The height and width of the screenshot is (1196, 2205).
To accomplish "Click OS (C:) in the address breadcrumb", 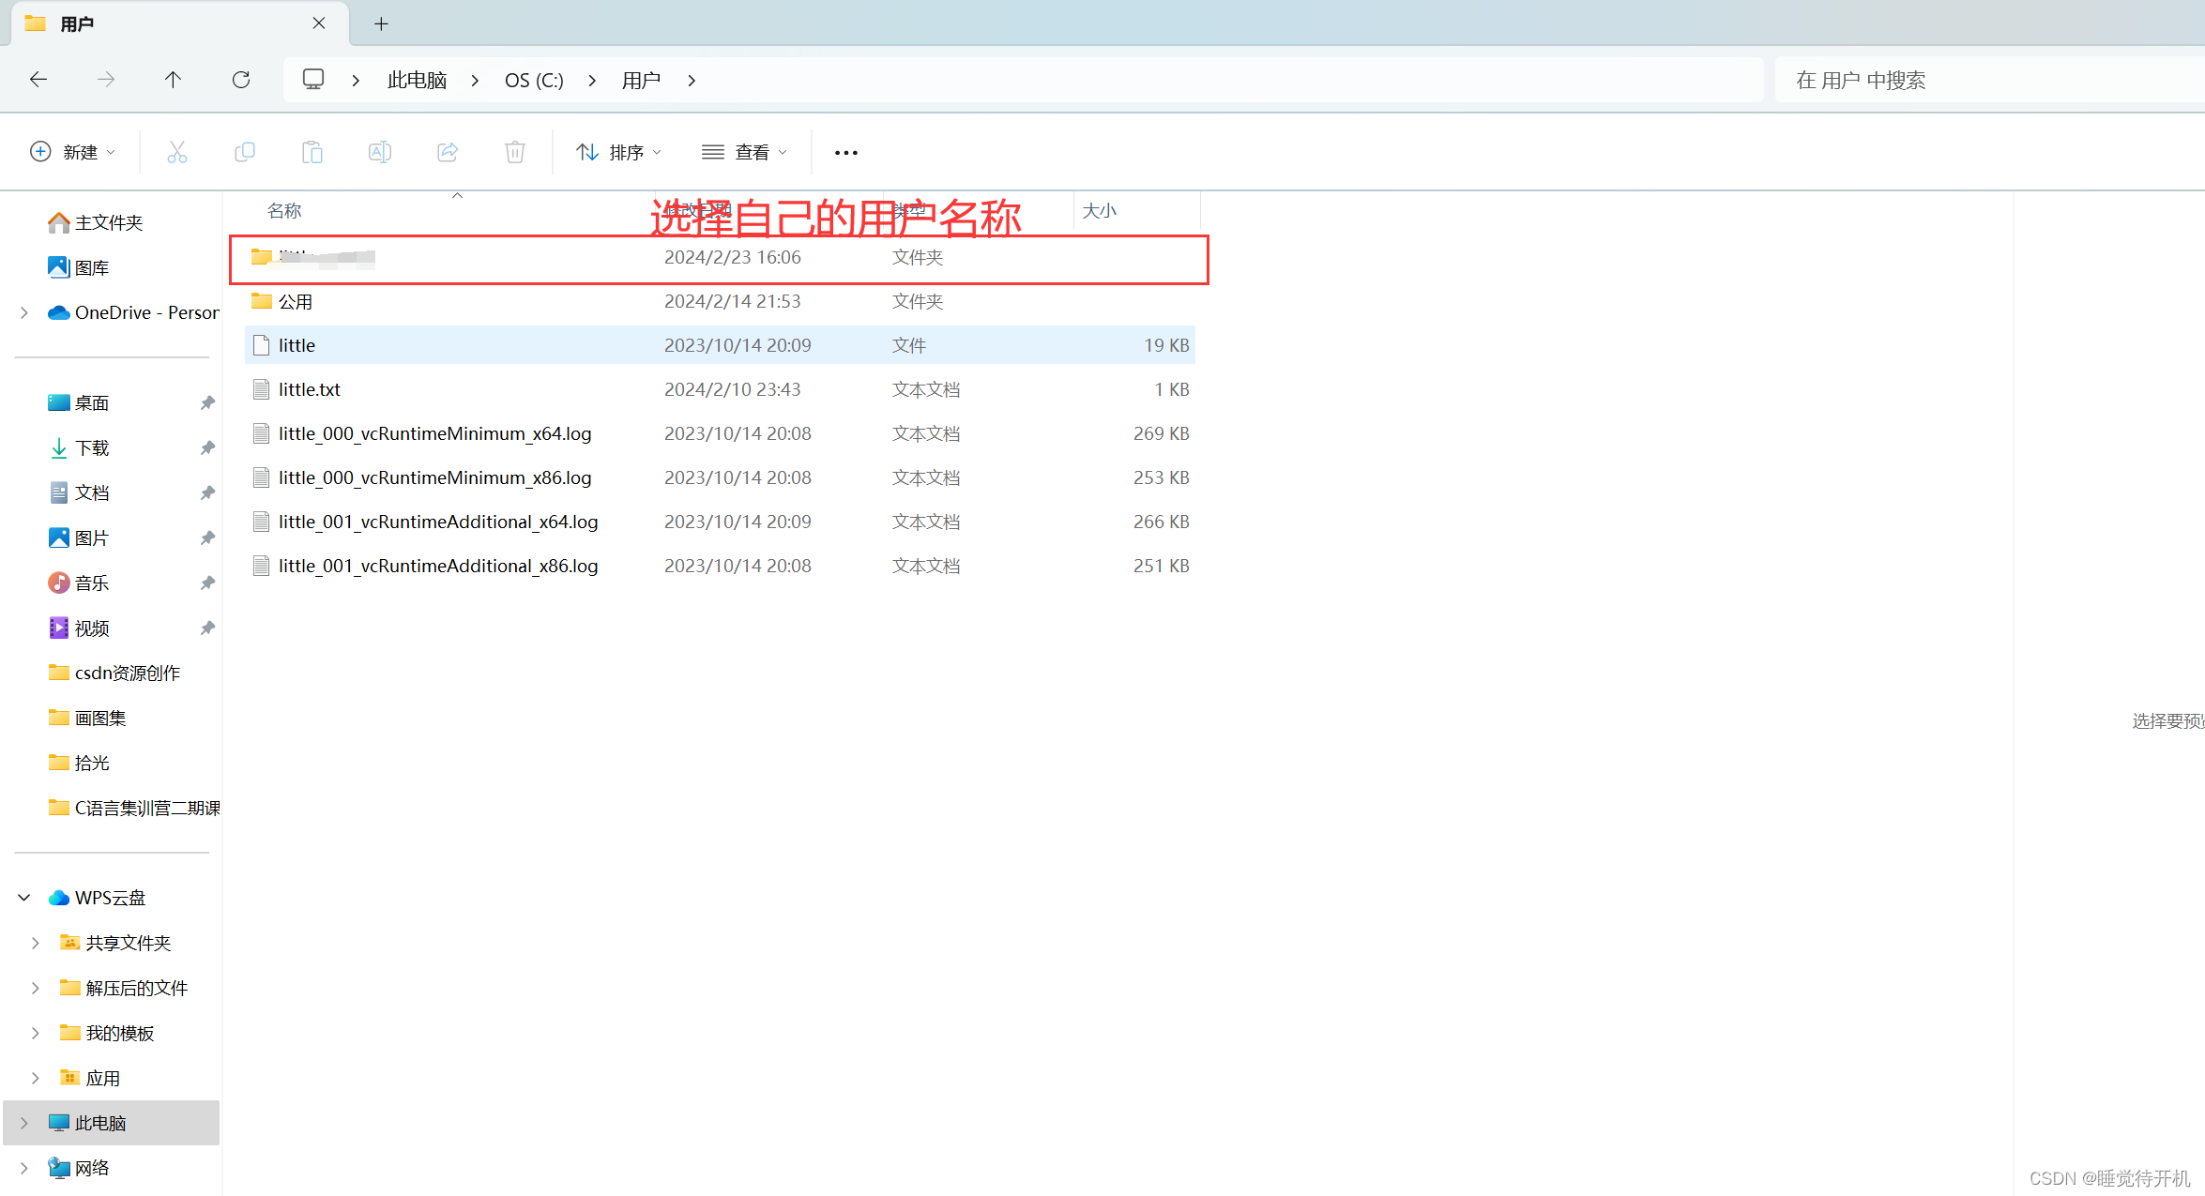I will [x=534, y=81].
